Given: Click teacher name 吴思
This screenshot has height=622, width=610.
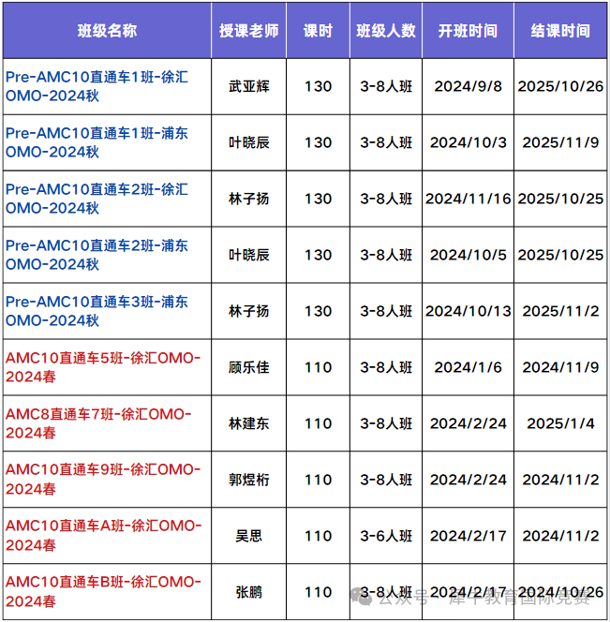Looking at the screenshot, I should coord(249,537).
